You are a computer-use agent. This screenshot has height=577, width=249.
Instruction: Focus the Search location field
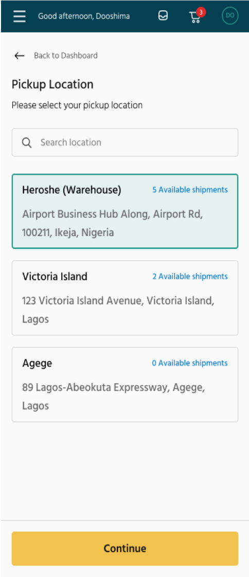[125, 142]
